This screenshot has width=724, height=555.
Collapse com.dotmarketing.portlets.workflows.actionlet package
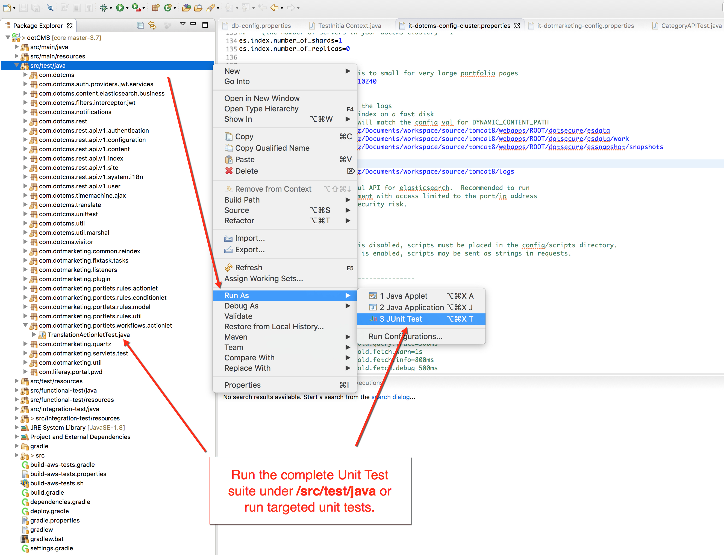(25, 325)
